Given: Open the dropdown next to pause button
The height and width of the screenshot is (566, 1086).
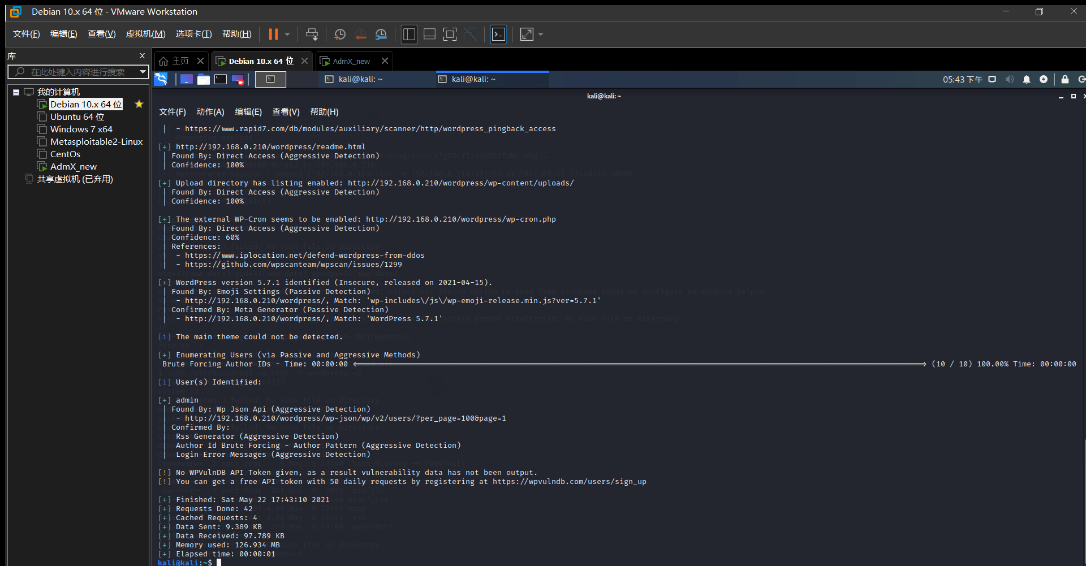Looking at the screenshot, I should click(x=287, y=34).
